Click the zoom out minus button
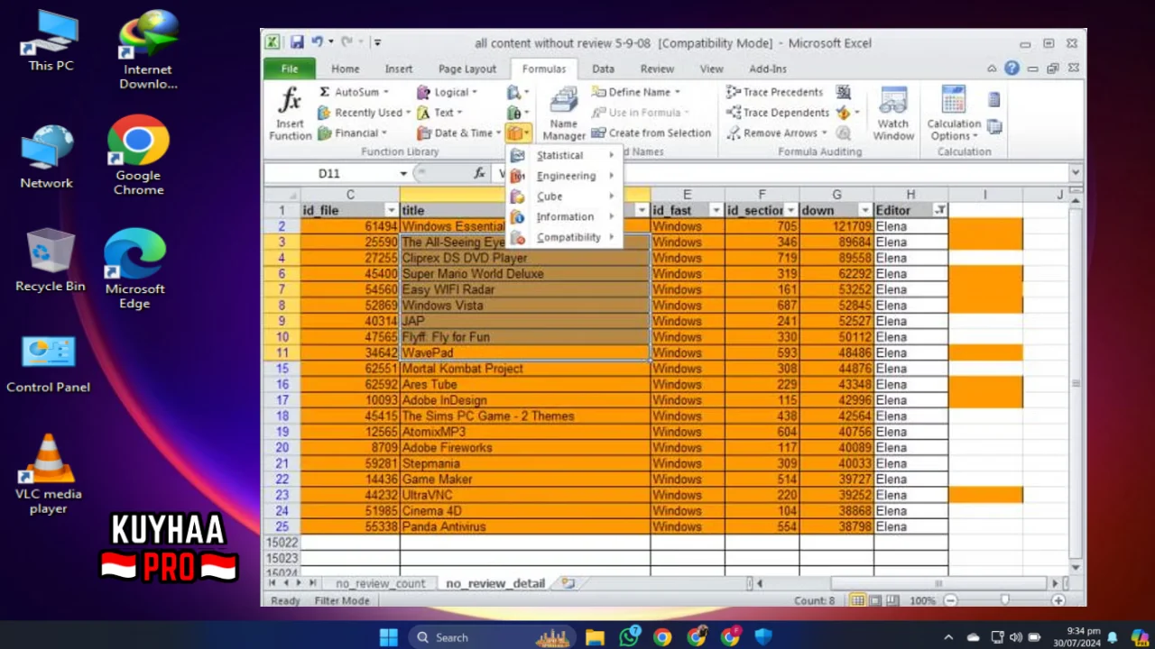The image size is (1155, 649). 950,600
